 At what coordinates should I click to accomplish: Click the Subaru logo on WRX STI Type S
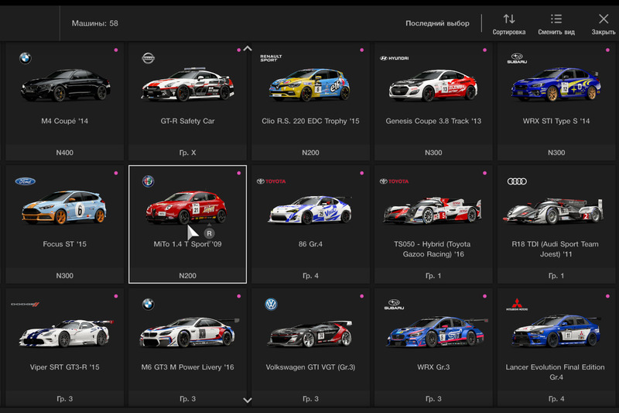pyautogui.click(x=517, y=58)
